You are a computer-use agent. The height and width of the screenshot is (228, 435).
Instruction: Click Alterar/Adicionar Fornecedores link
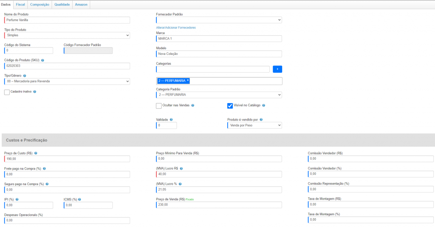tap(176, 28)
